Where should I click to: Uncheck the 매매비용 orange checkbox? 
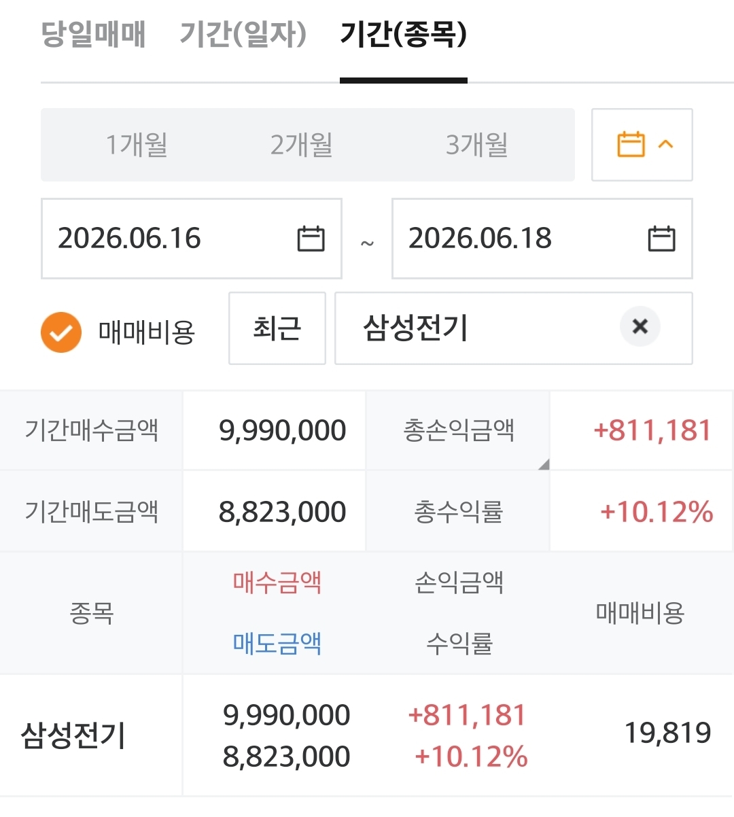pos(61,332)
